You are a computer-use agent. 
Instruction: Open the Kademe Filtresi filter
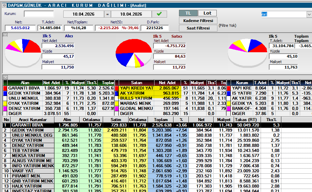pyautogui.click(x=198, y=21)
